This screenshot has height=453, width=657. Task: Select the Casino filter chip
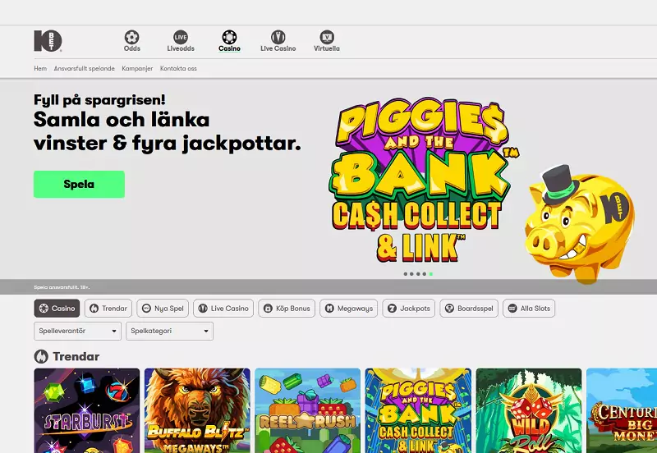tap(57, 308)
